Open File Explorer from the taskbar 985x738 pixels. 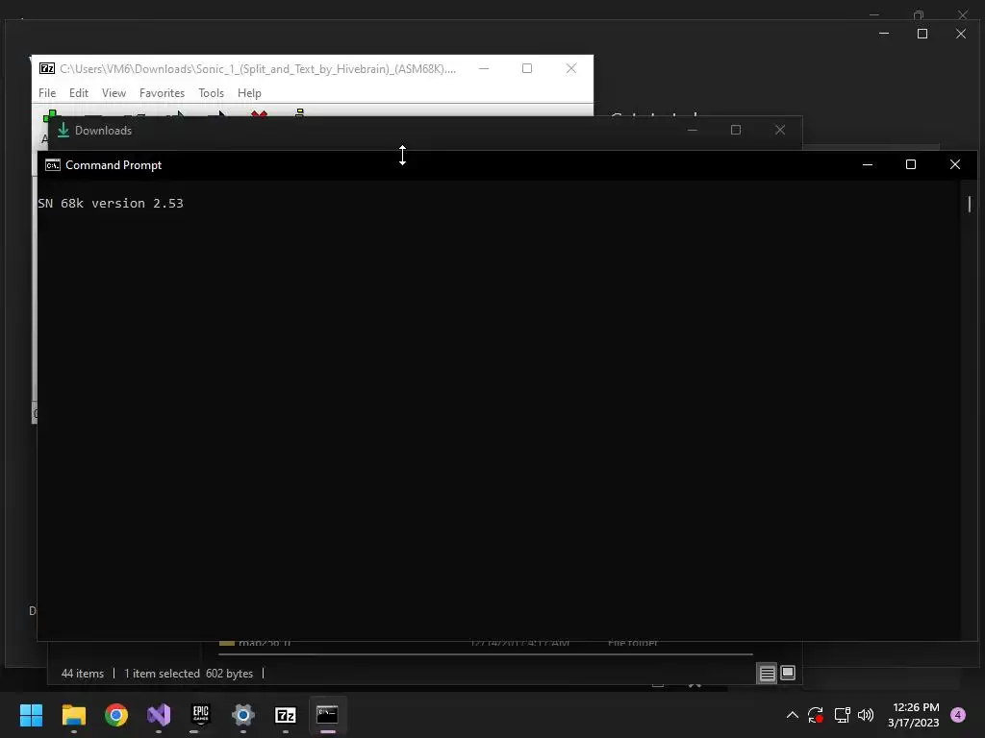[x=73, y=715]
